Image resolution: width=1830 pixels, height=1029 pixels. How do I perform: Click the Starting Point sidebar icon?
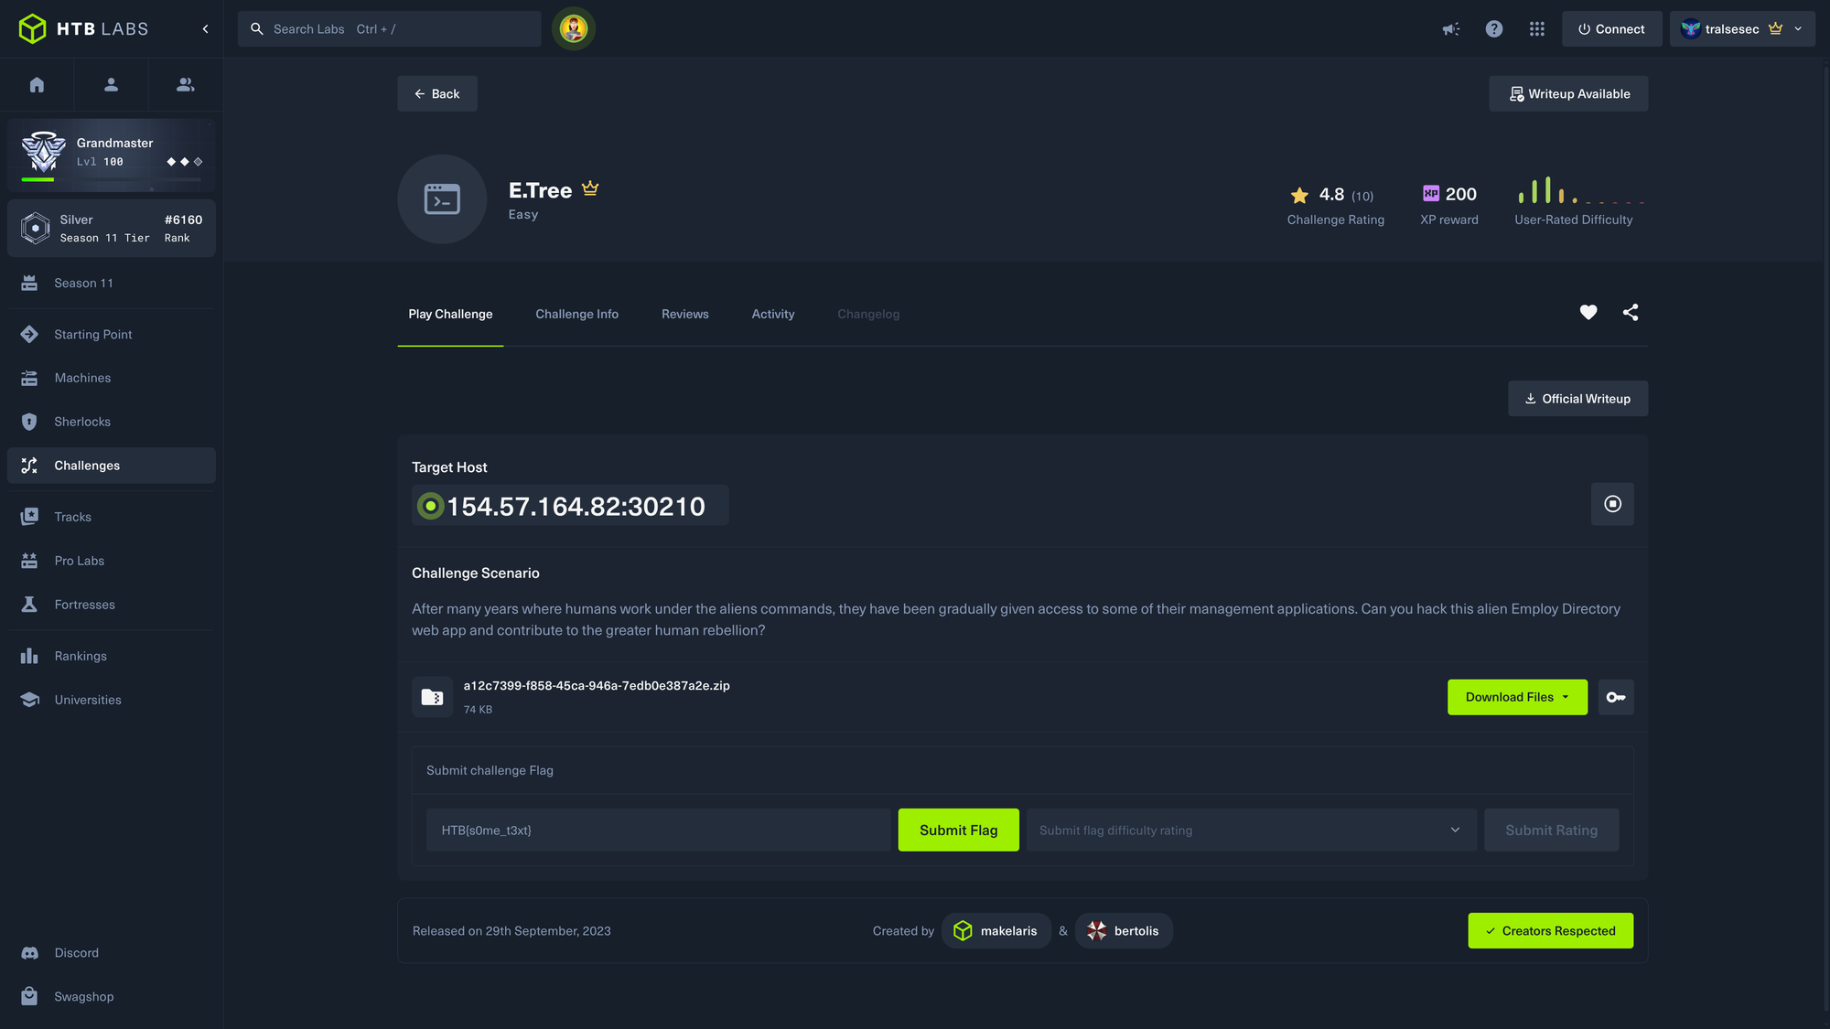click(x=29, y=335)
